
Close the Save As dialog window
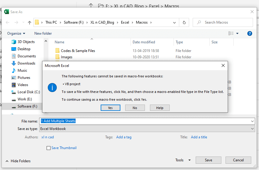point(252,12)
